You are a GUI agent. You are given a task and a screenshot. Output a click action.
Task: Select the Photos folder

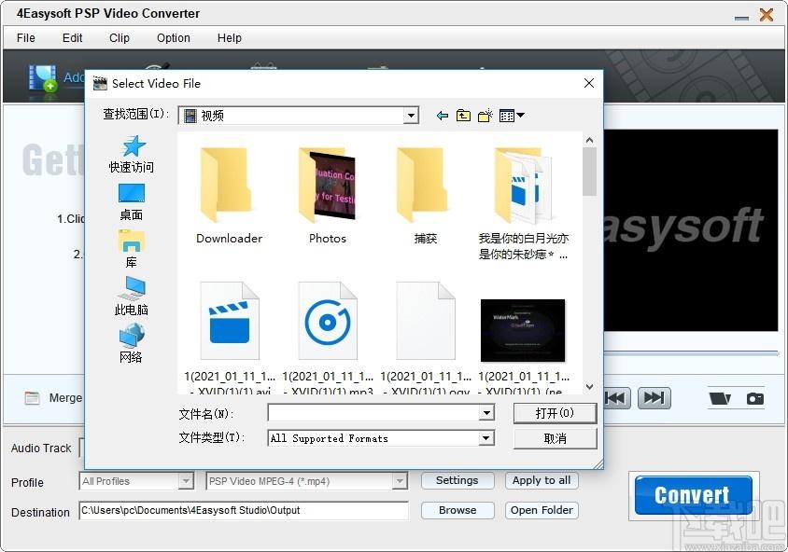point(328,196)
